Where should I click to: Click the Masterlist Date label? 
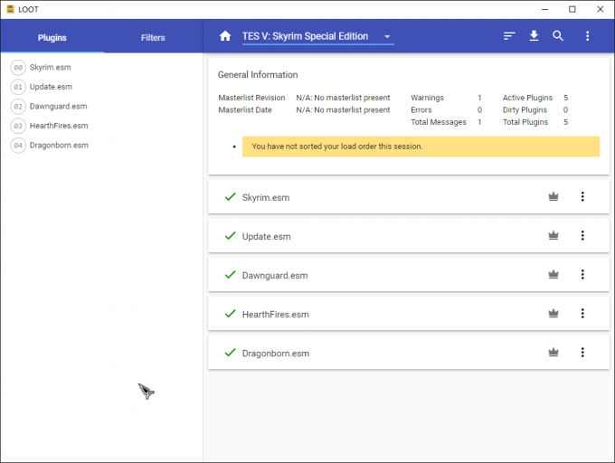(245, 109)
